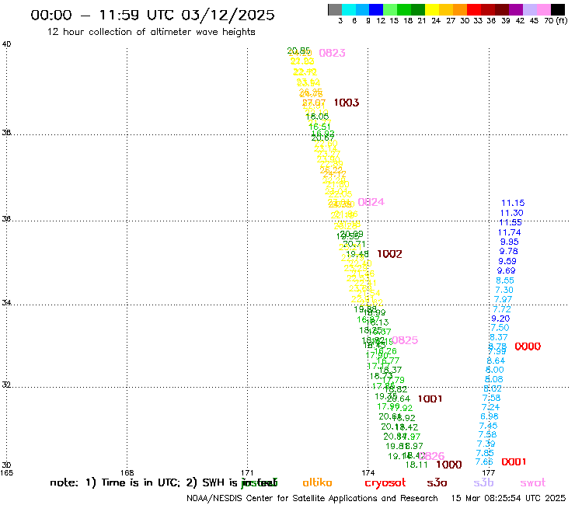Click the light blue value 7.97
This screenshot has height=505, width=575.
point(503,300)
